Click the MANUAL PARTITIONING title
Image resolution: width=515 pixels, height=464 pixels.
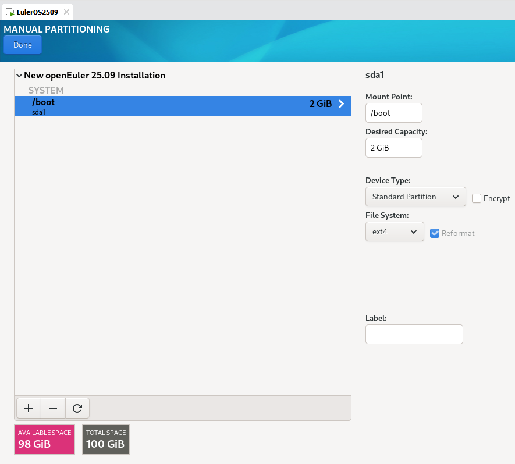pyautogui.click(x=56, y=29)
